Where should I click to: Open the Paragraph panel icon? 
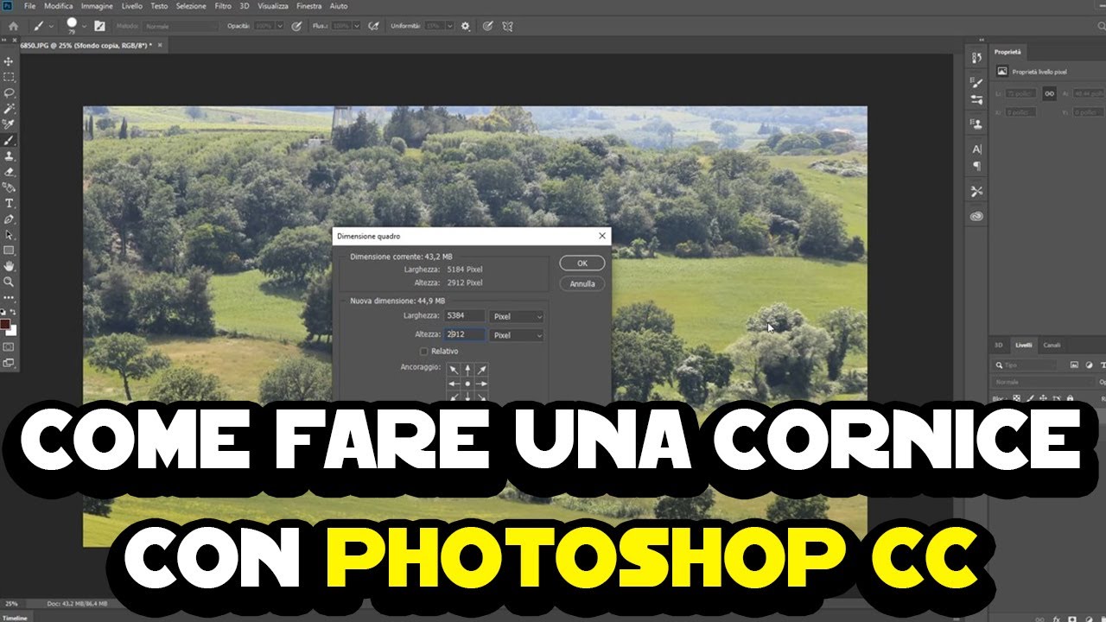coord(977,166)
